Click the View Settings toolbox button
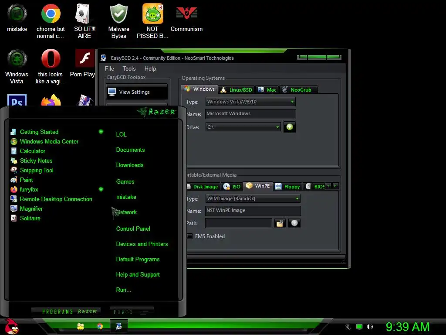This screenshot has height=335, width=446. tap(137, 92)
